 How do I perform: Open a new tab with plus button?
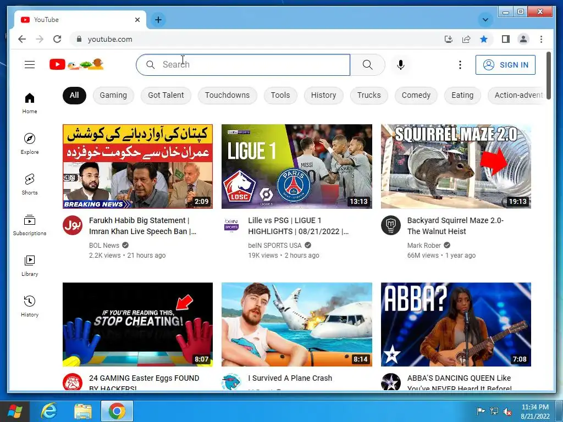click(x=158, y=20)
